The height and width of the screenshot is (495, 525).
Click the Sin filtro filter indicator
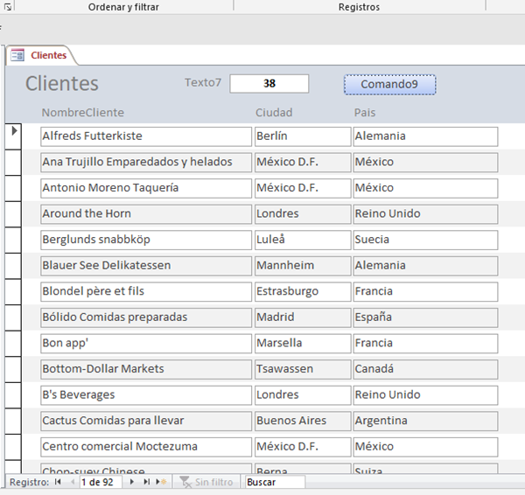pos(206,482)
